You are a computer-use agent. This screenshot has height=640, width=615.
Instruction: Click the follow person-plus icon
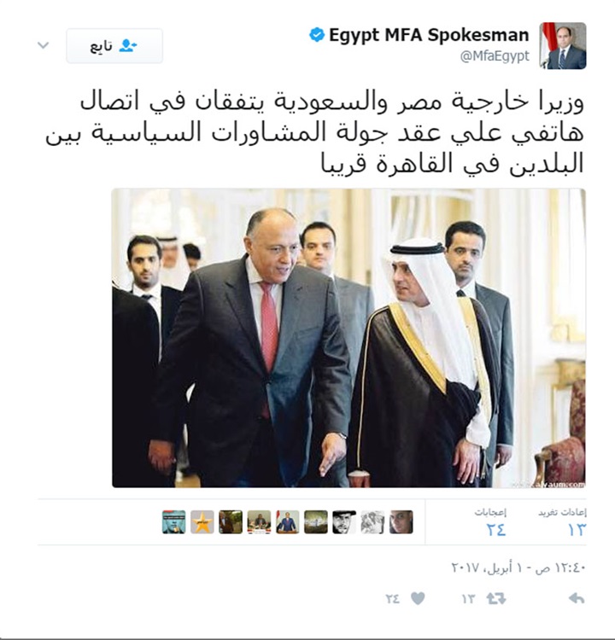[128, 46]
